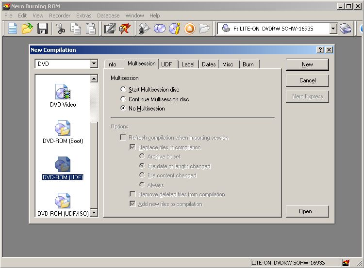Click the New compilation toolbar icon
The height and width of the screenshot is (268, 364).
pos(12,29)
